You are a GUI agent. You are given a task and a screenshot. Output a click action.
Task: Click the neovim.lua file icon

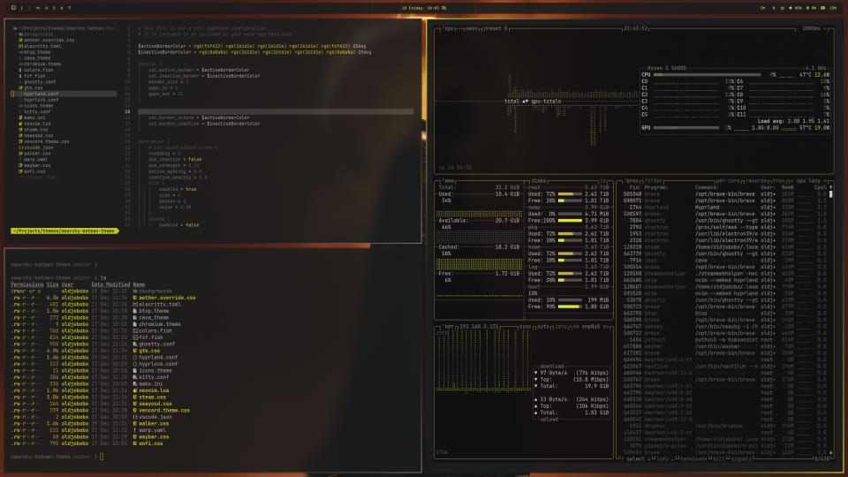(x=20, y=124)
